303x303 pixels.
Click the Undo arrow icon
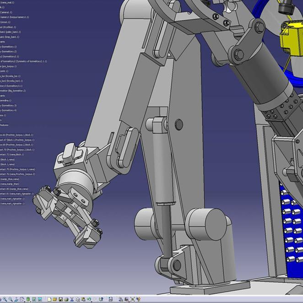[89, 299]
